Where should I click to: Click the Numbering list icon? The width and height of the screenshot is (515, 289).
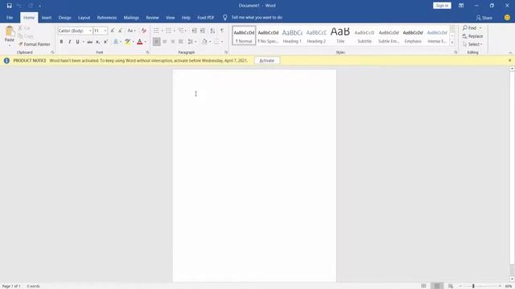pos(168,31)
